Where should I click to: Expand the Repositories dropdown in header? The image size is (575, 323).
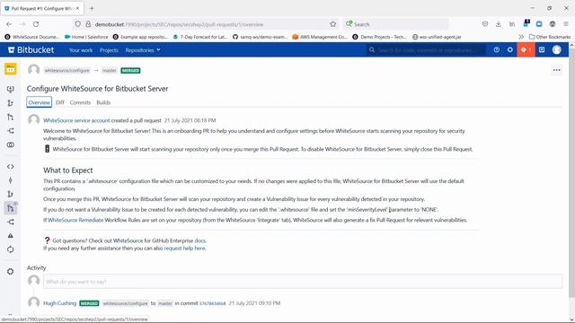click(143, 50)
